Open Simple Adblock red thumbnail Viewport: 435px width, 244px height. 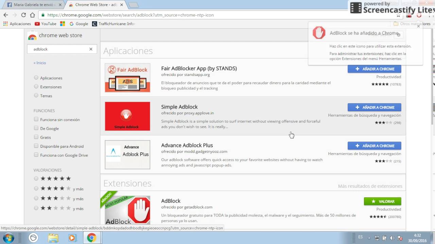(x=127, y=116)
